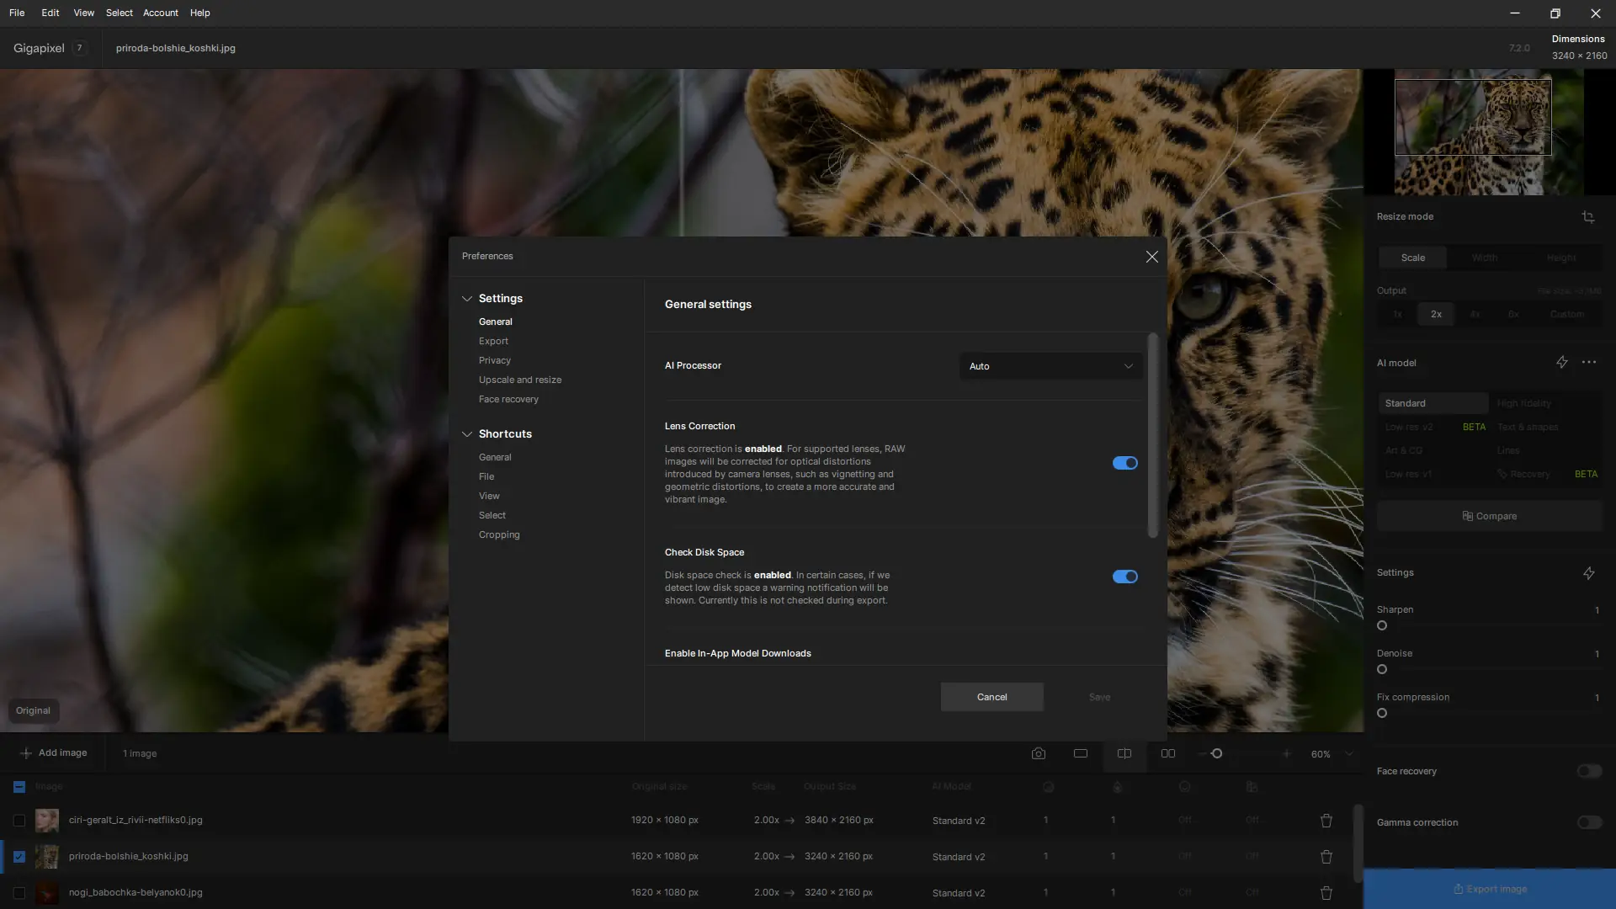Choose side-by-side view icon
This screenshot has width=1616, height=909.
pyautogui.click(x=1168, y=753)
